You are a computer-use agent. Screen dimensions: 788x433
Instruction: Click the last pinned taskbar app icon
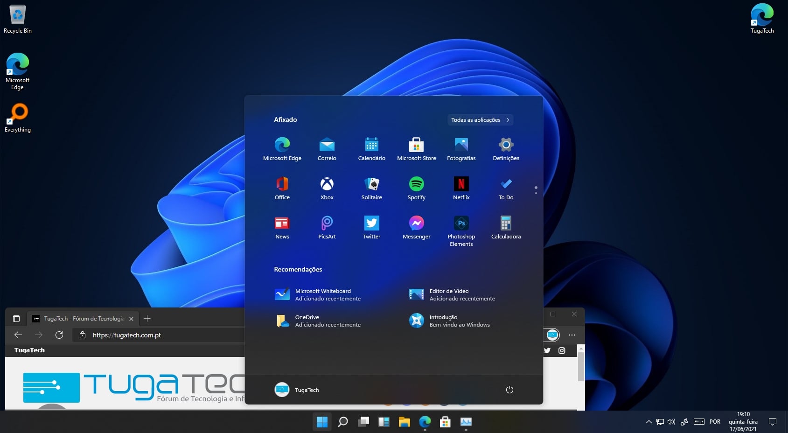pyautogui.click(x=466, y=422)
